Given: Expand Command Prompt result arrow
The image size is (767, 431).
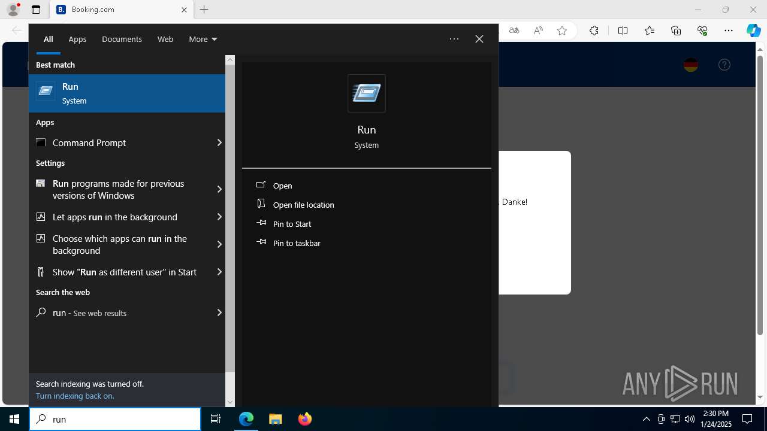Looking at the screenshot, I should point(219,142).
